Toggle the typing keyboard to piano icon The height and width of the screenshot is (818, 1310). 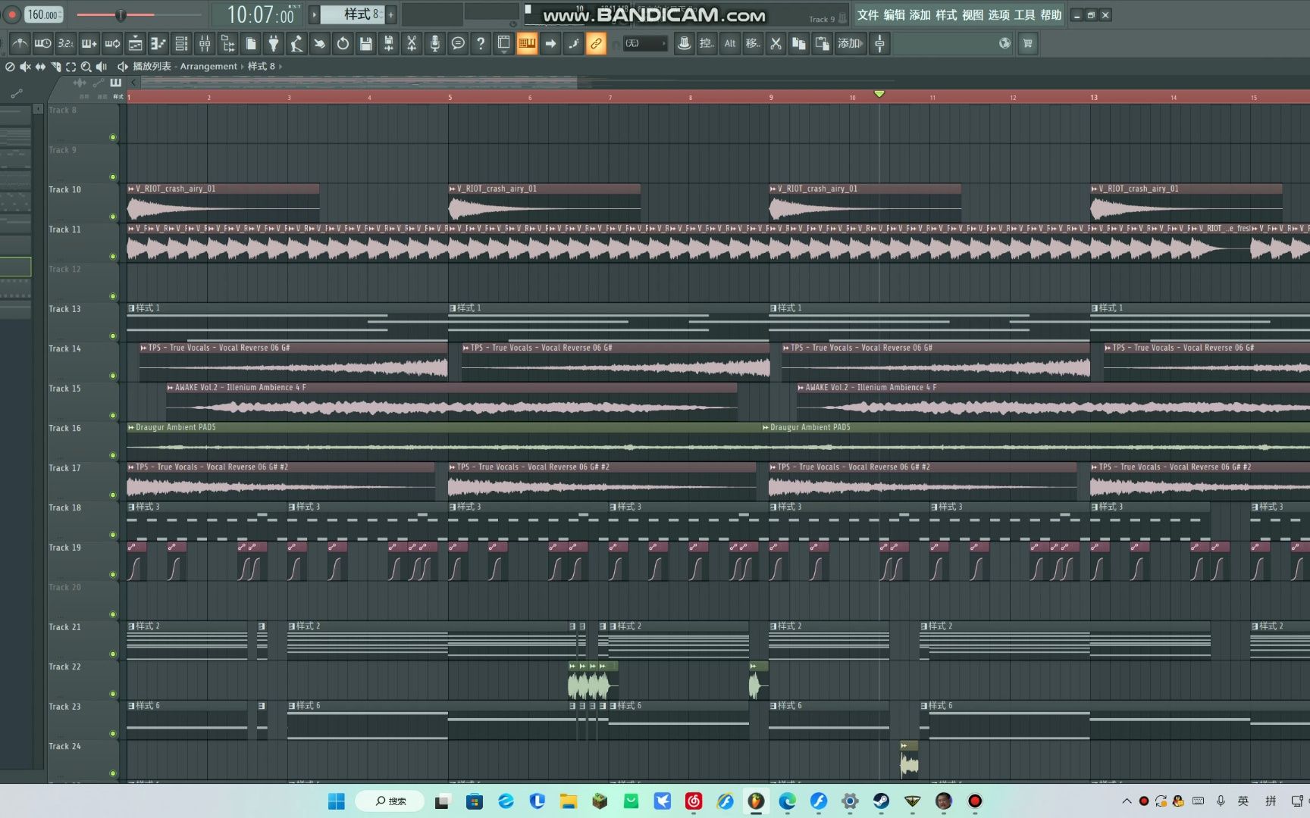point(527,44)
